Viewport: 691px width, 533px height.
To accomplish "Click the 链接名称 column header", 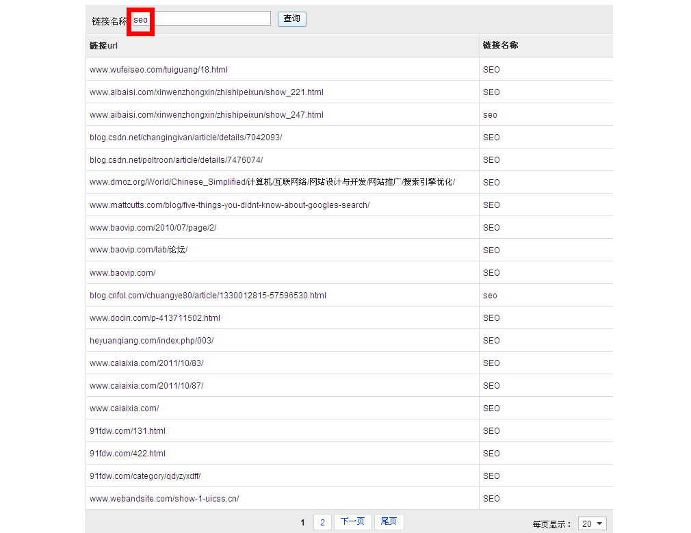I will point(500,46).
